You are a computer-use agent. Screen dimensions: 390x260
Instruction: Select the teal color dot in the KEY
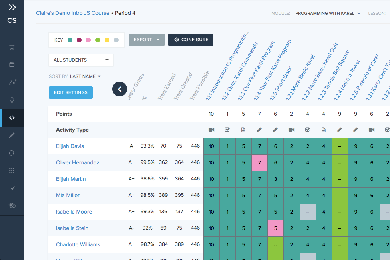[x=70, y=40]
